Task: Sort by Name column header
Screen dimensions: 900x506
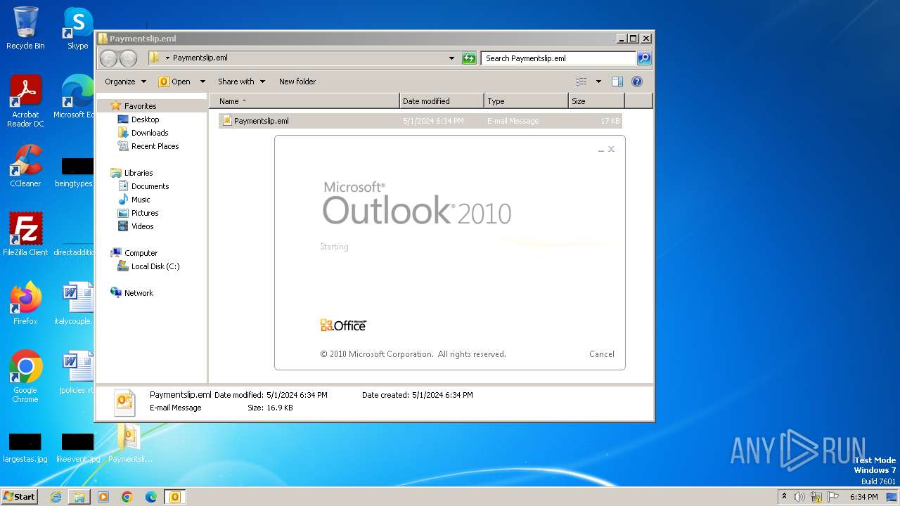Action: coord(304,101)
